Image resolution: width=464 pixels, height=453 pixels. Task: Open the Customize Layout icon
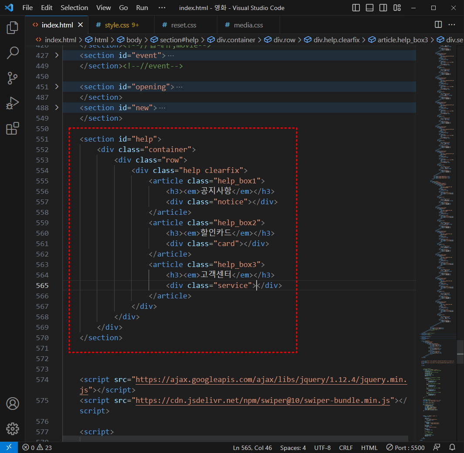pos(397,8)
